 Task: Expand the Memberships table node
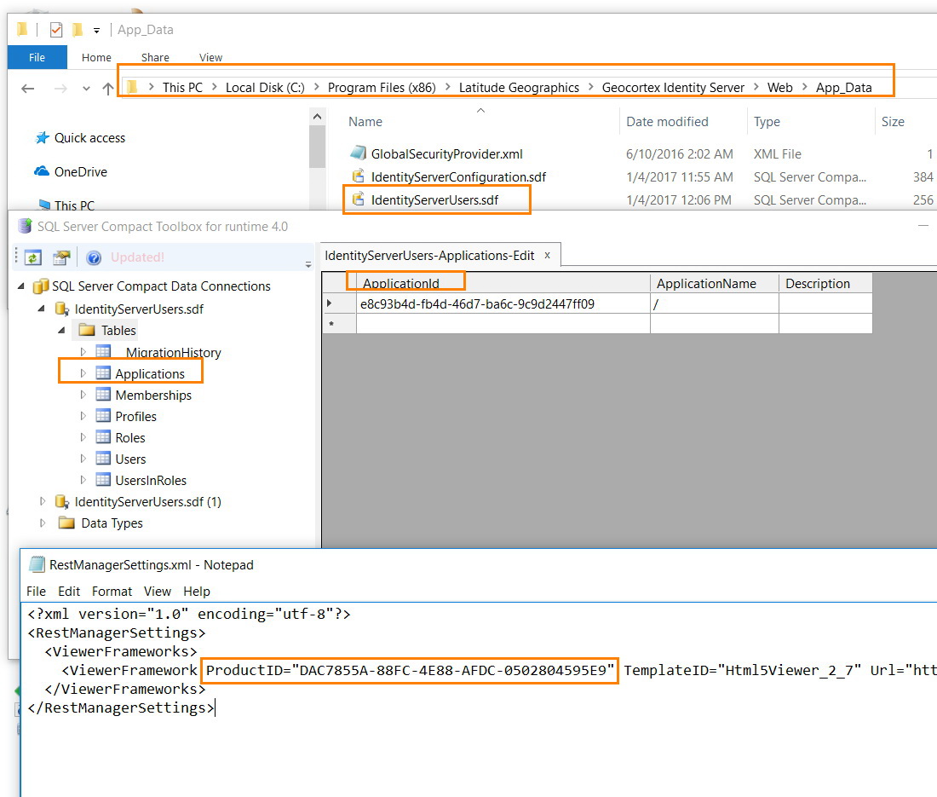coord(83,395)
